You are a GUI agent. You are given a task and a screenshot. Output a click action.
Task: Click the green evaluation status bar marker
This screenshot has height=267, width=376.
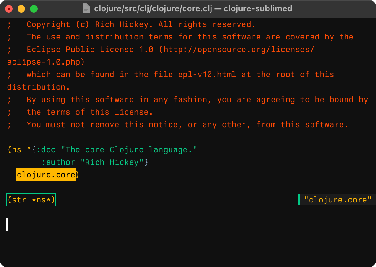pos(299,200)
